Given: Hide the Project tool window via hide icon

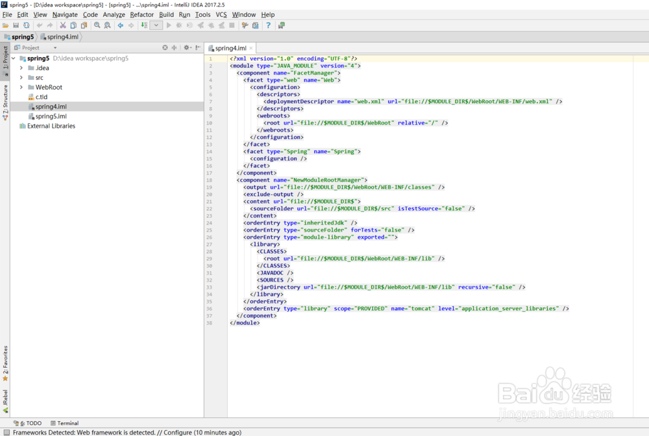Looking at the screenshot, I should point(198,47).
